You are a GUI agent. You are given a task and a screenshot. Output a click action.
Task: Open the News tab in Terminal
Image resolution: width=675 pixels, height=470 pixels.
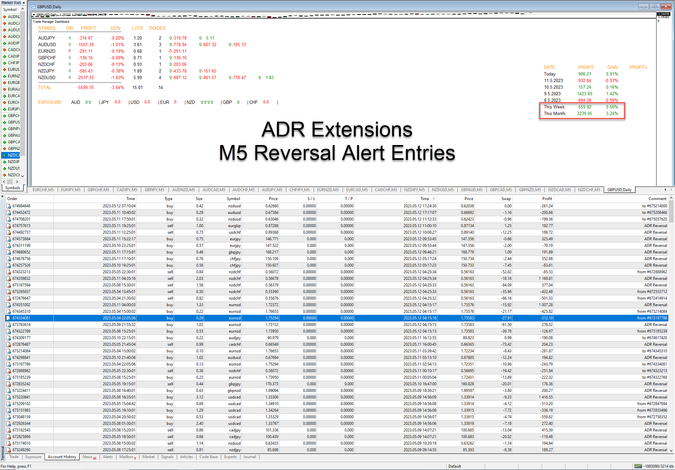pos(89,457)
